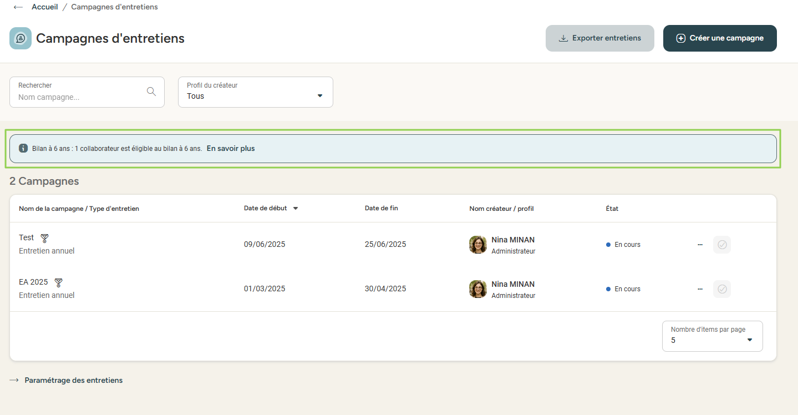This screenshot has width=798, height=415.
Task: Click the back arrow in breadcrumb
Action: 18,7
